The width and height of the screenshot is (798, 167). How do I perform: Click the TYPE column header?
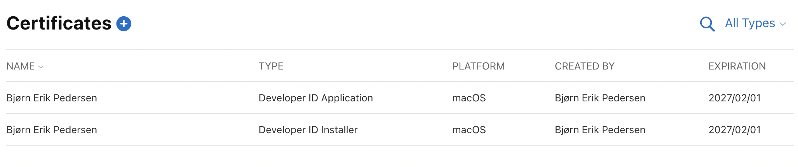pos(271,66)
